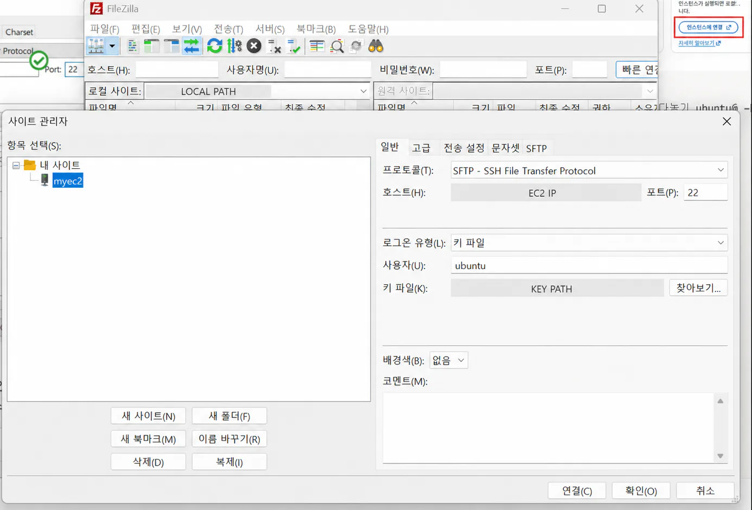Click the 취소 cancel button
752x510 pixels.
point(705,490)
